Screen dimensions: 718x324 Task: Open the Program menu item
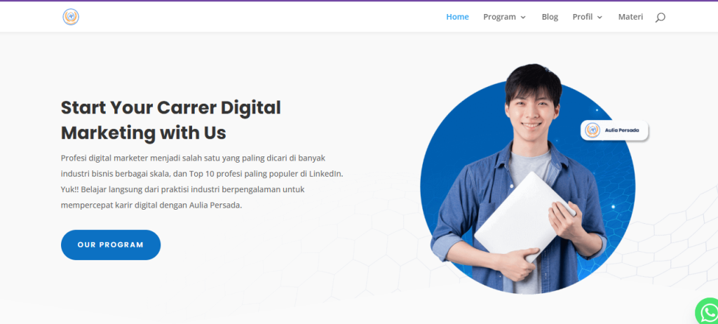pyautogui.click(x=499, y=17)
